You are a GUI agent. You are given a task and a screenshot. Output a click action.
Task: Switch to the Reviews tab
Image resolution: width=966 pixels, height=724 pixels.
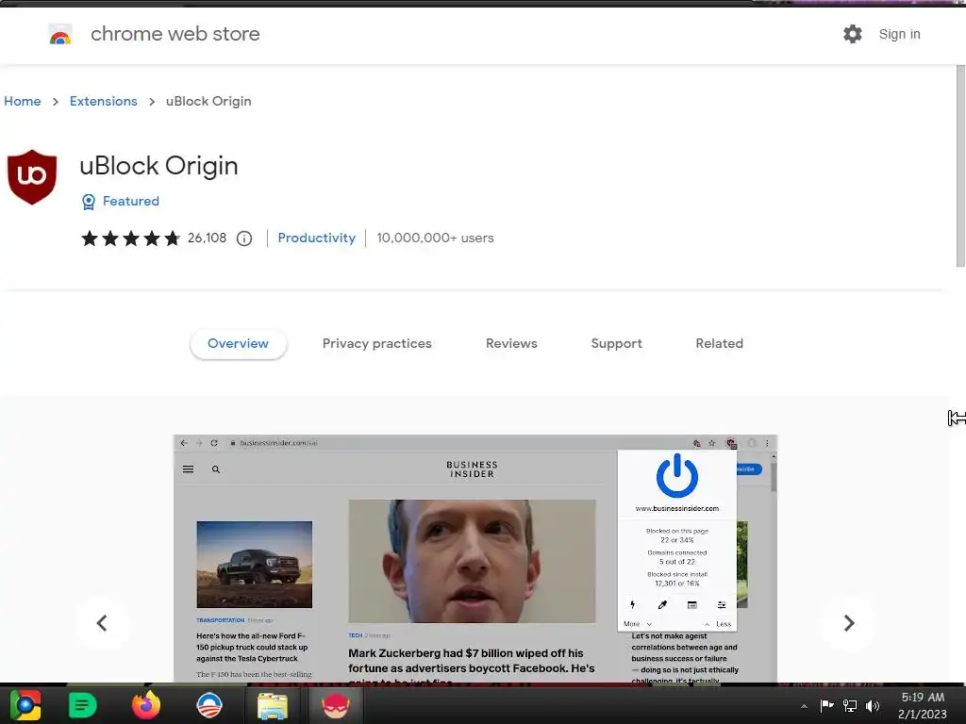coord(511,343)
